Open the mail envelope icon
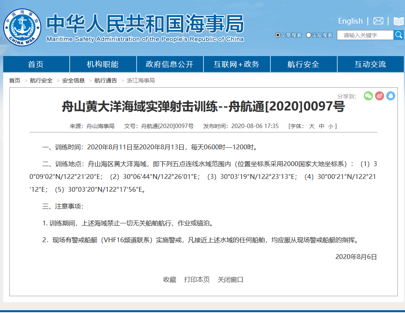 click(x=378, y=21)
